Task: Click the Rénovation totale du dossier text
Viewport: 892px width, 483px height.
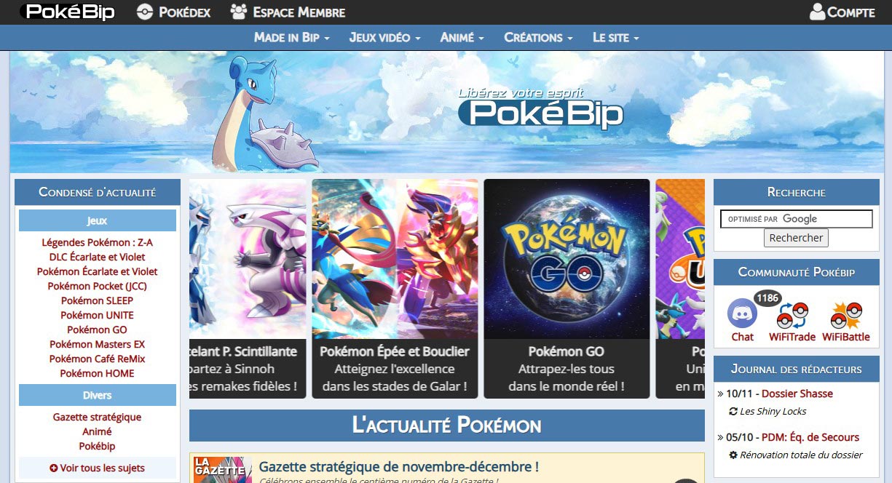Action: click(801, 455)
